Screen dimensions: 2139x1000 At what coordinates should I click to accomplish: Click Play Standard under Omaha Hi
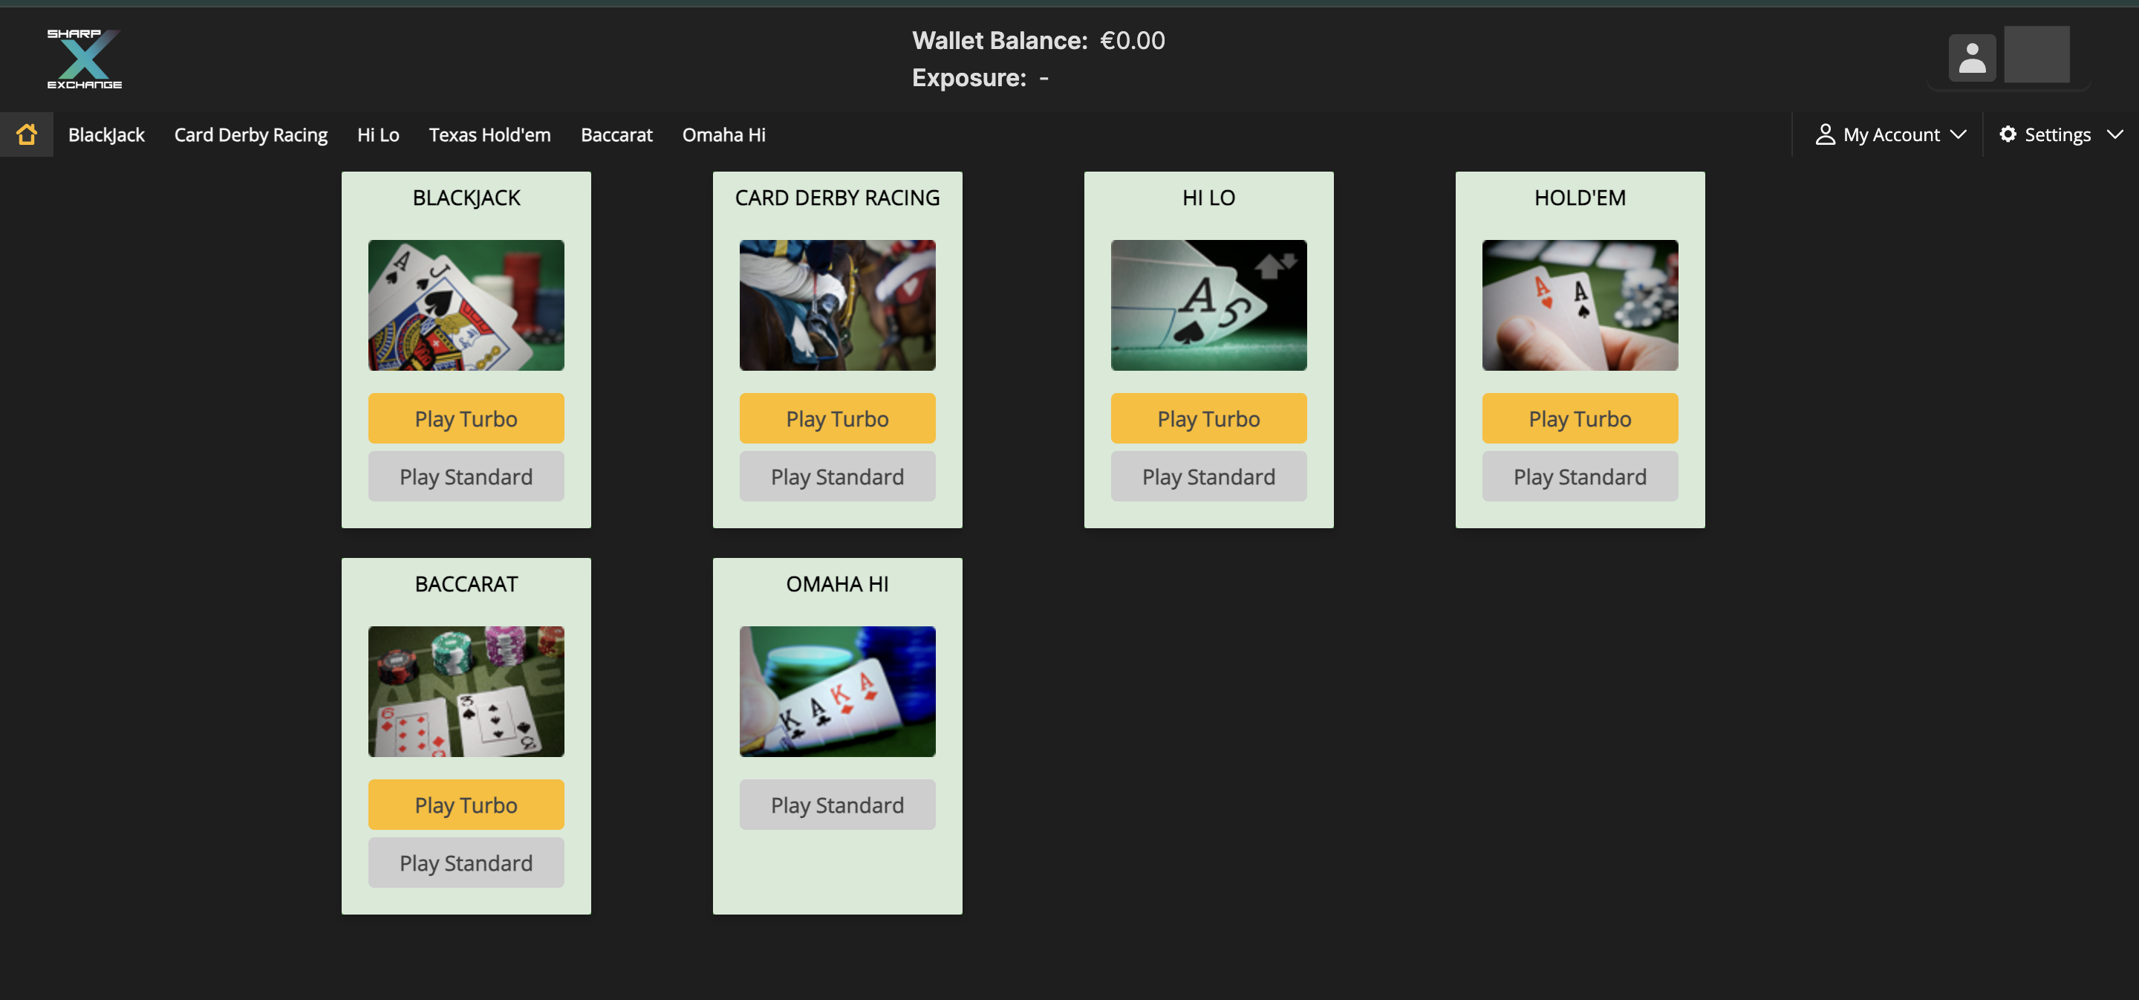(837, 805)
